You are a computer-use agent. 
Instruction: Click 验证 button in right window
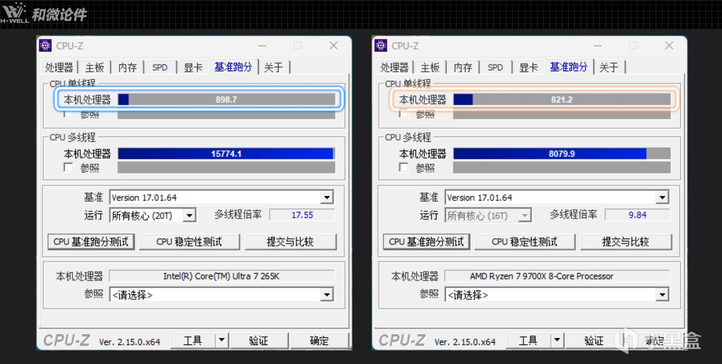[x=594, y=340]
